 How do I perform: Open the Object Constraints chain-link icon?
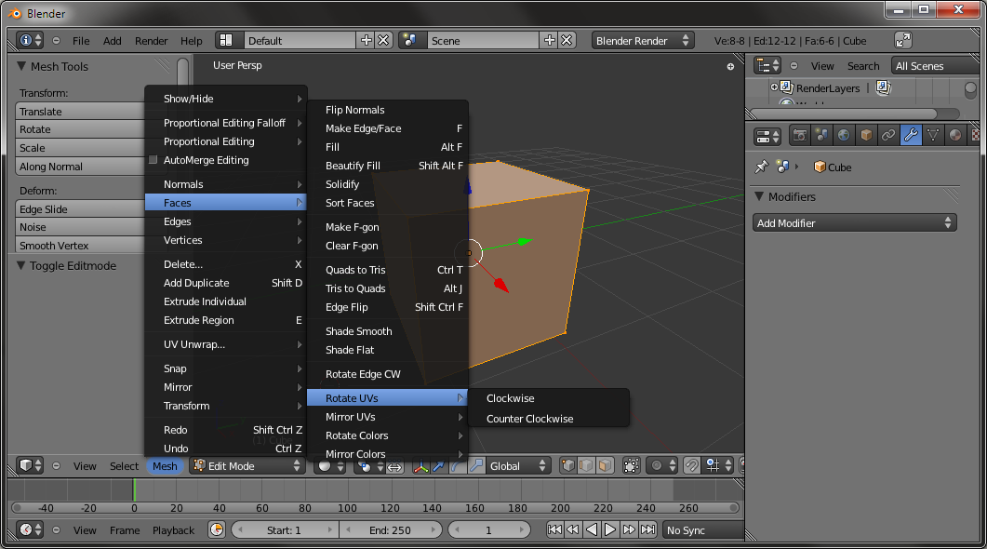click(x=888, y=135)
